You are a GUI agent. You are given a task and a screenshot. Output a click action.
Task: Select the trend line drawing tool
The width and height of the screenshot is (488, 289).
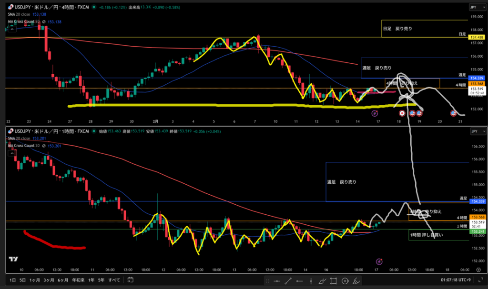click(288, 280)
